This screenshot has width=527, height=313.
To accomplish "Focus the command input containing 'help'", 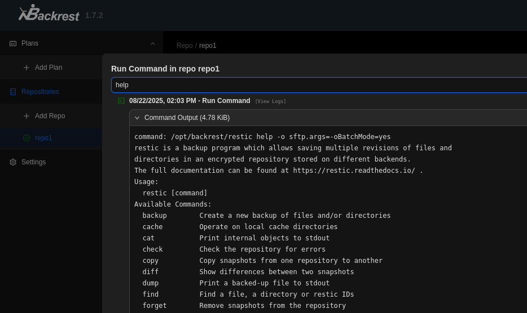I will point(316,85).
